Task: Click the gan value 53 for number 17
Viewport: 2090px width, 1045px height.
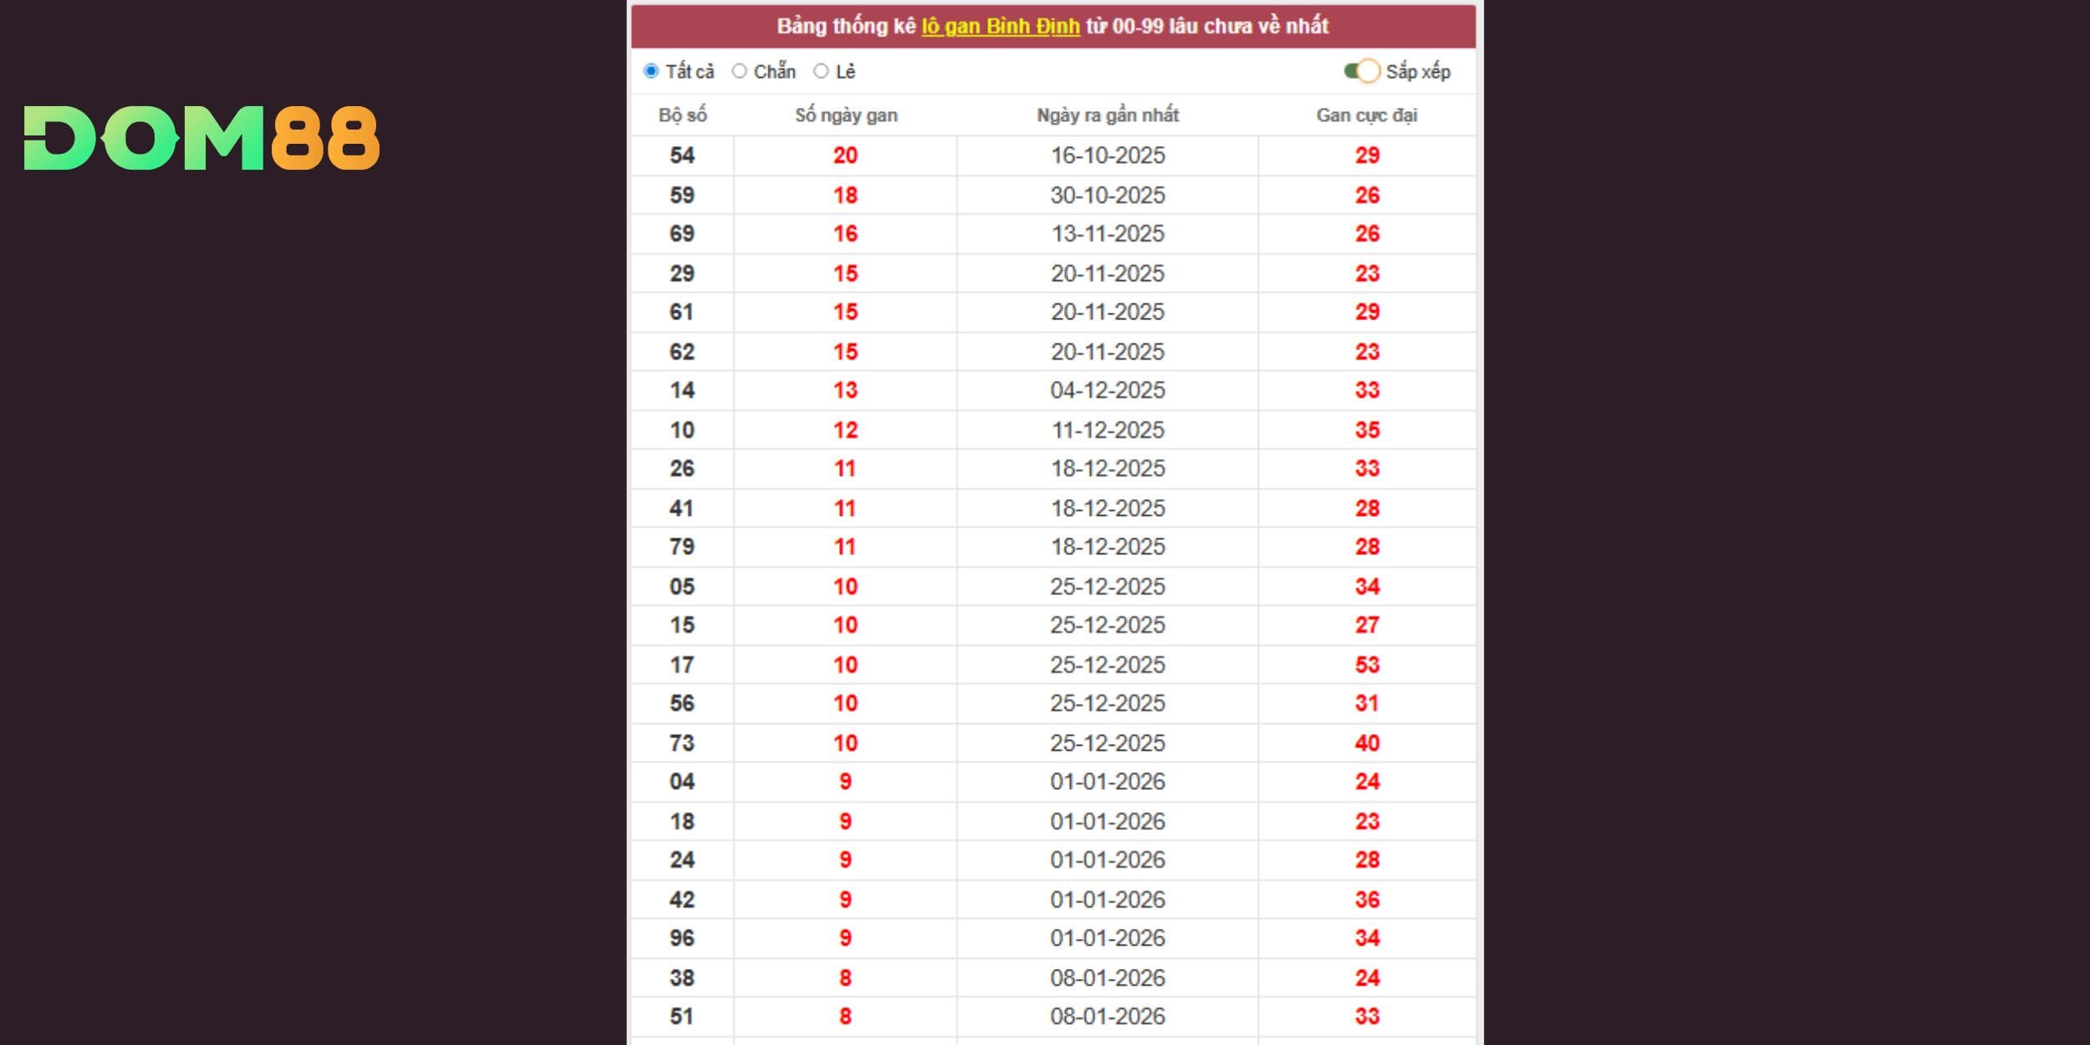Action: pyautogui.click(x=1366, y=665)
